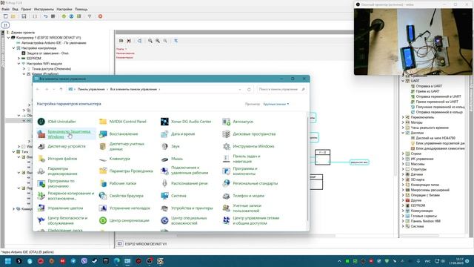
Task: Select Дисплей на чипе HD44780 block
Action: [435, 138]
